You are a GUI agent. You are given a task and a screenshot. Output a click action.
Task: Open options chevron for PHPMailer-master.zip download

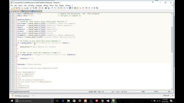point(33,96)
